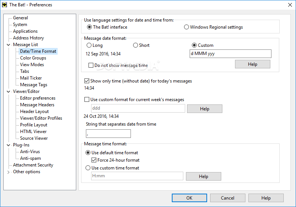
Task: Collapse the Plug-Ins tree node
Action: (x=8, y=145)
